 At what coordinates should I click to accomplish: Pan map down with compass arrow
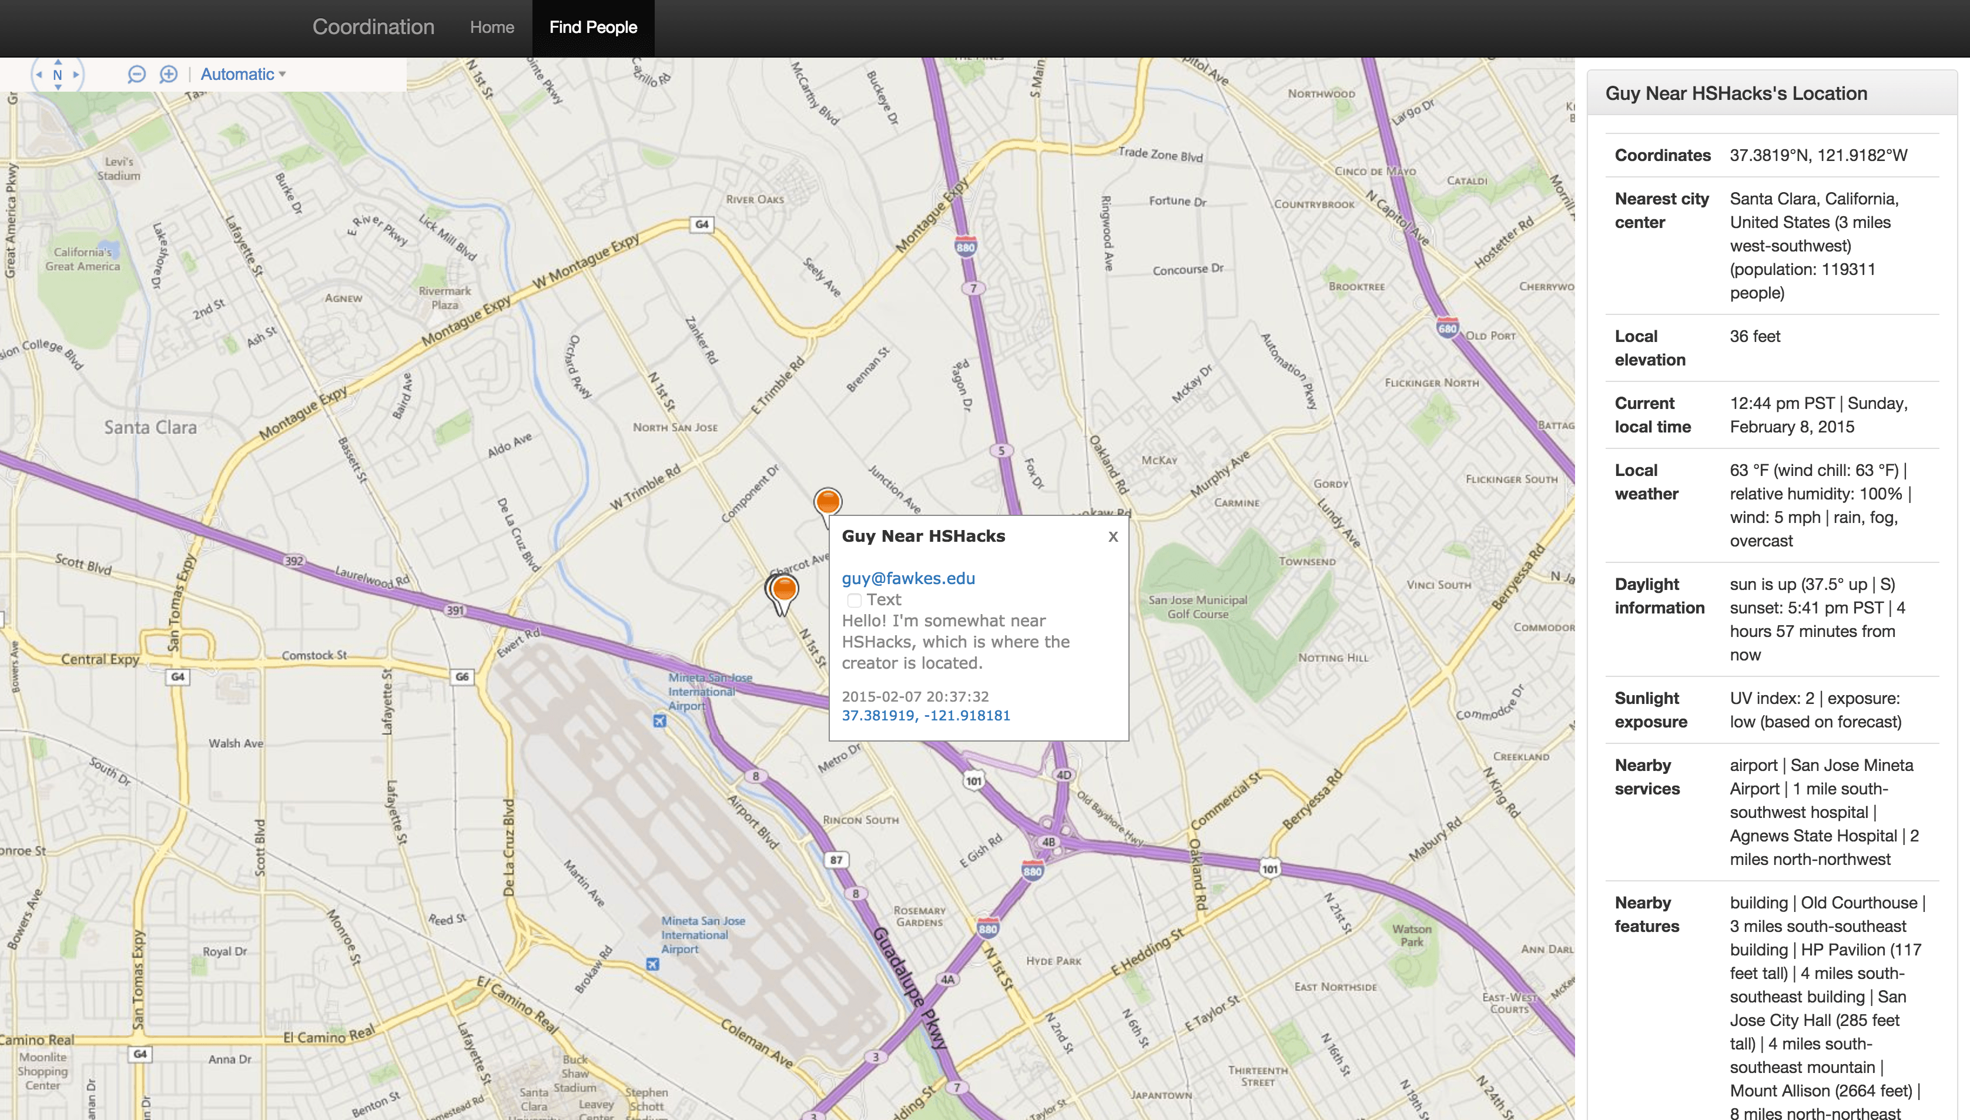pyautogui.click(x=58, y=87)
